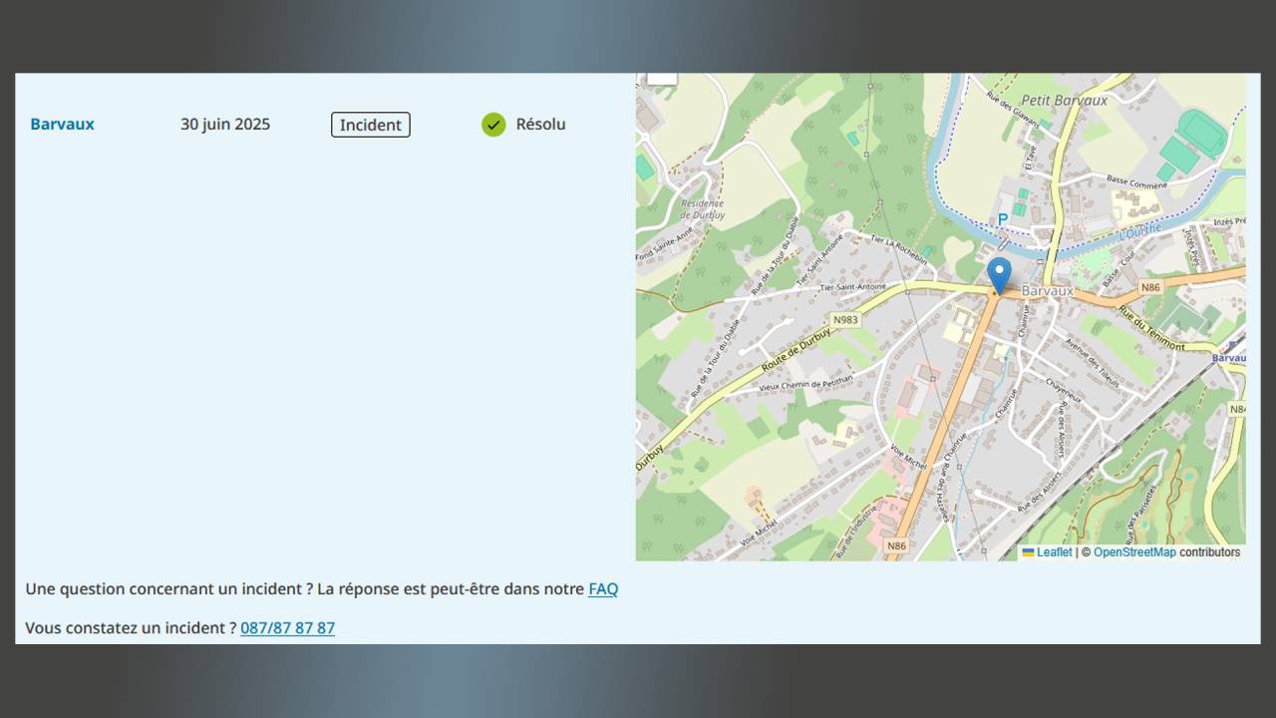
Task: Click the N86 shield at map bottom
Action: pos(897,545)
